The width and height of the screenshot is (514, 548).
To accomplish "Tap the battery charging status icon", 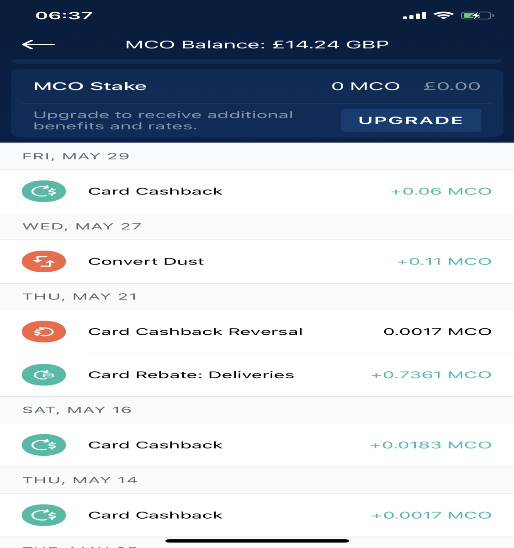I will (477, 16).
